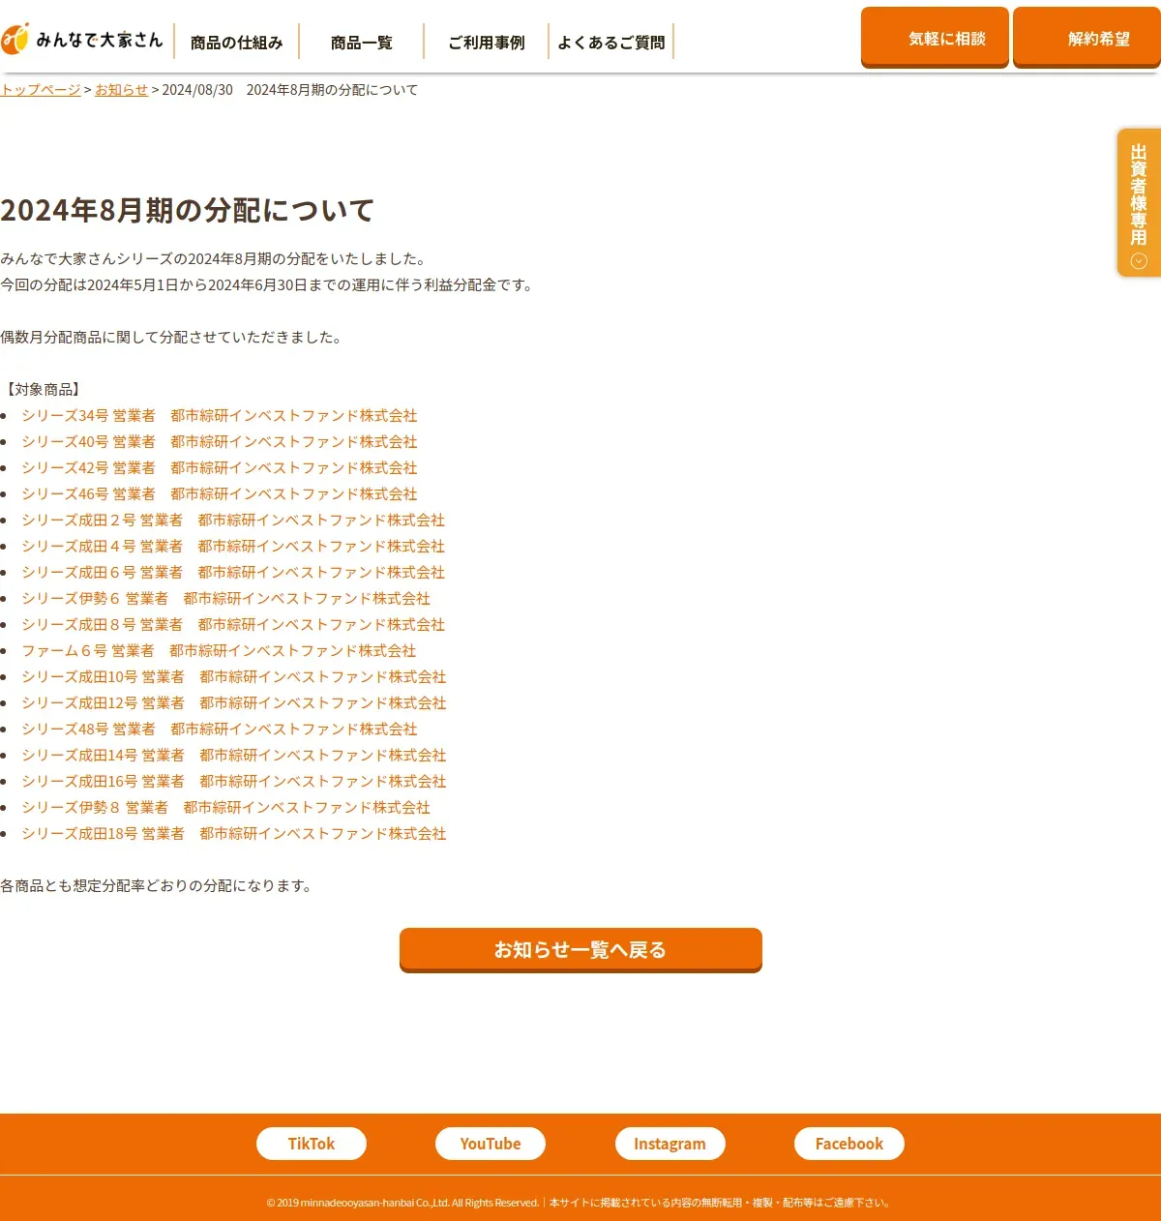Open シリーズ40号 product link
Image resolution: width=1161 pixels, height=1221 pixels.
point(220,442)
